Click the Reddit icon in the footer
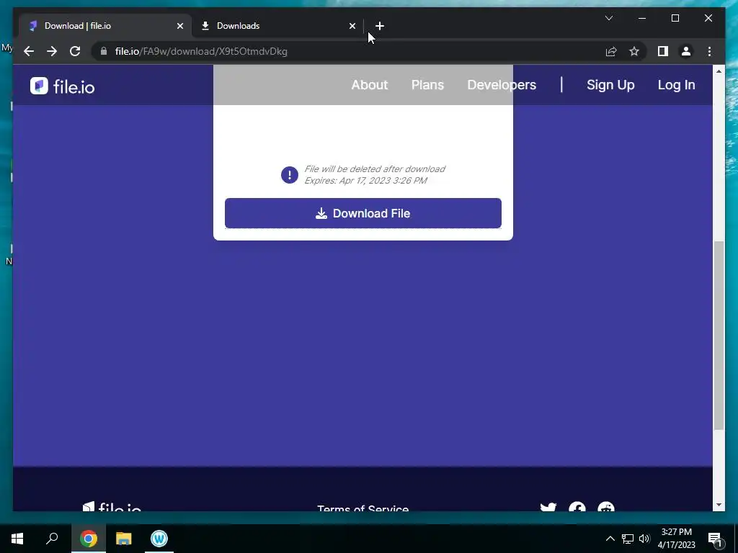Viewport: 738px width, 553px height. (x=605, y=507)
